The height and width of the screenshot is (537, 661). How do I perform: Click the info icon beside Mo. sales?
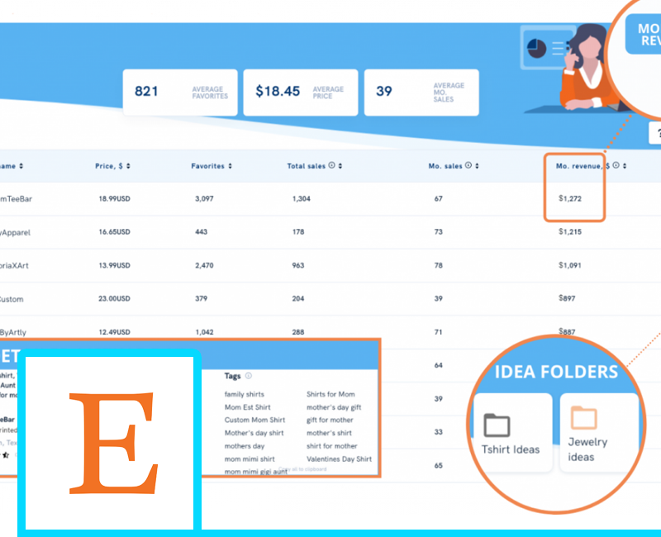pos(468,166)
